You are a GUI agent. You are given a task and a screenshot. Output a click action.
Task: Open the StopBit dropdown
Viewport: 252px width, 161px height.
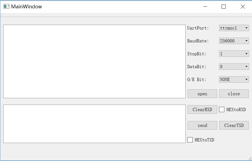coord(234,54)
